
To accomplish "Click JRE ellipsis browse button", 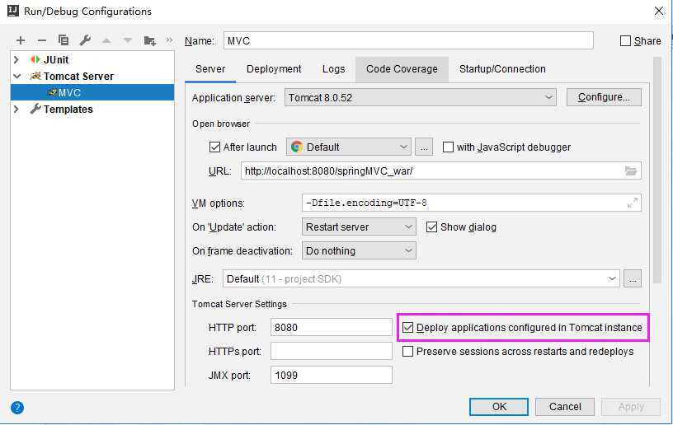I will click(x=633, y=279).
